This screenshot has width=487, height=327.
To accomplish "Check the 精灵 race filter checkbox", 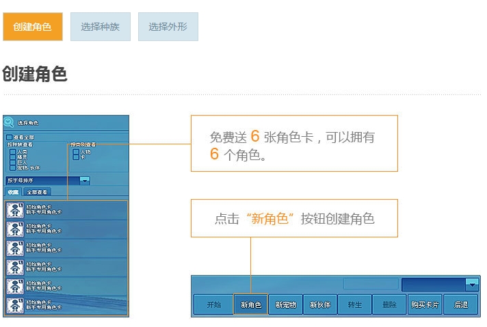I will [x=12, y=157].
